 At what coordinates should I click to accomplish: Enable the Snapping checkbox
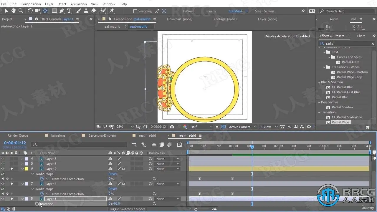135,11
